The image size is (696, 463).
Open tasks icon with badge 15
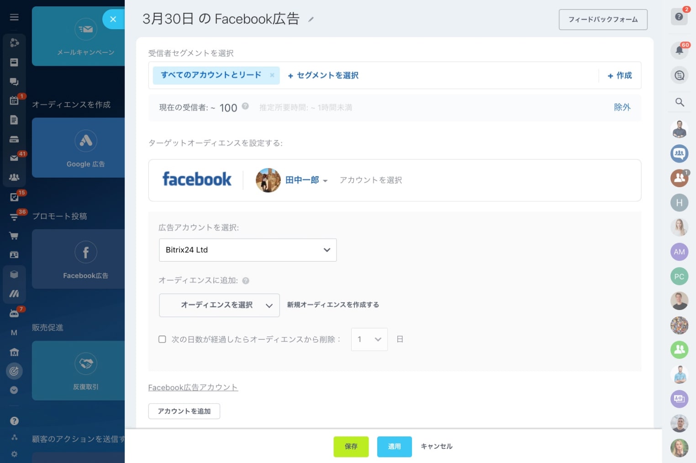(x=14, y=197)
